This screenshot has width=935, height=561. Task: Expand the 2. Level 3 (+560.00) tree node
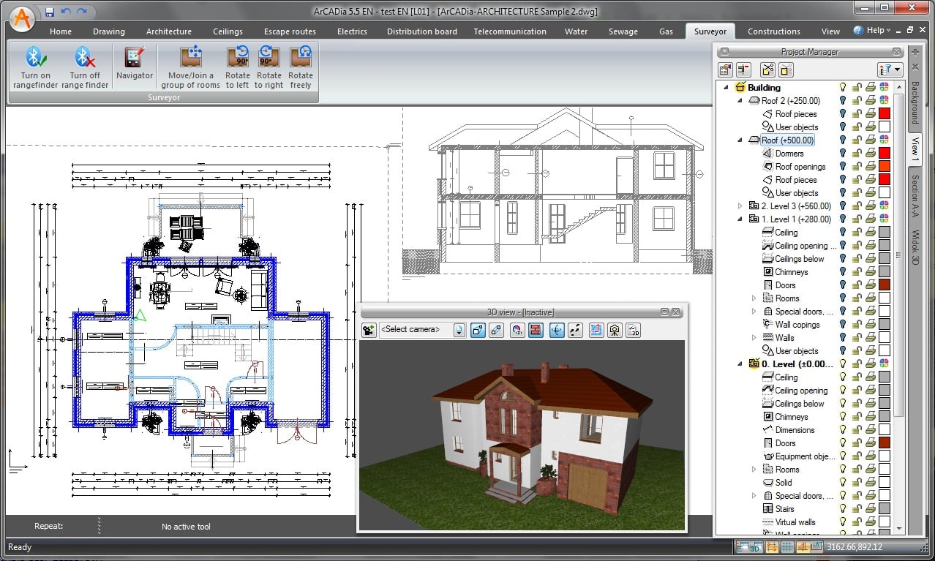tap(740, 206)
